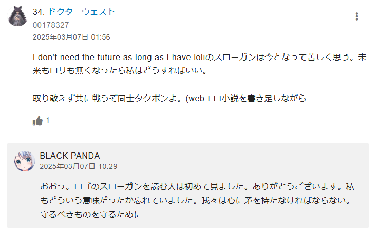The width and height of the screenshot is (378, 229).
Task: Click the line starting "I don't need the future"
Action: point(199,57)
